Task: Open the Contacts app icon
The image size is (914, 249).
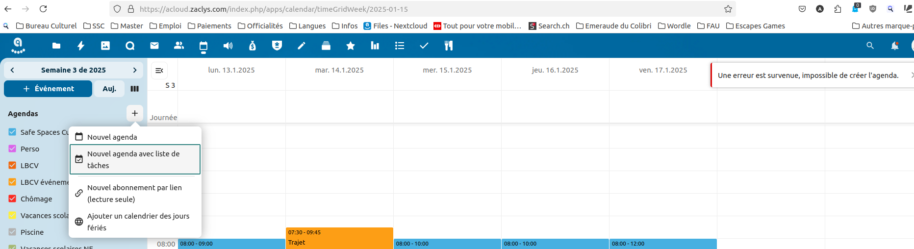Action: pyautogui.click(x=179, y=46)
